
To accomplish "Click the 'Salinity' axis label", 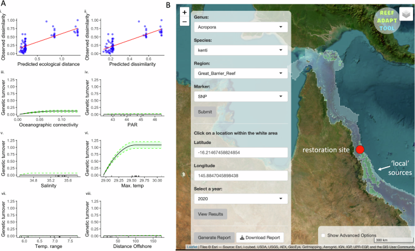I will pos(48,186).
